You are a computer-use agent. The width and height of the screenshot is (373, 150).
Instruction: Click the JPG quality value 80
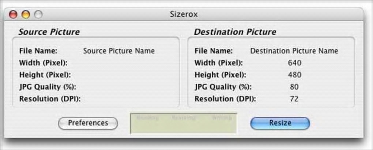pyautogui.click(x=294, y=87)
